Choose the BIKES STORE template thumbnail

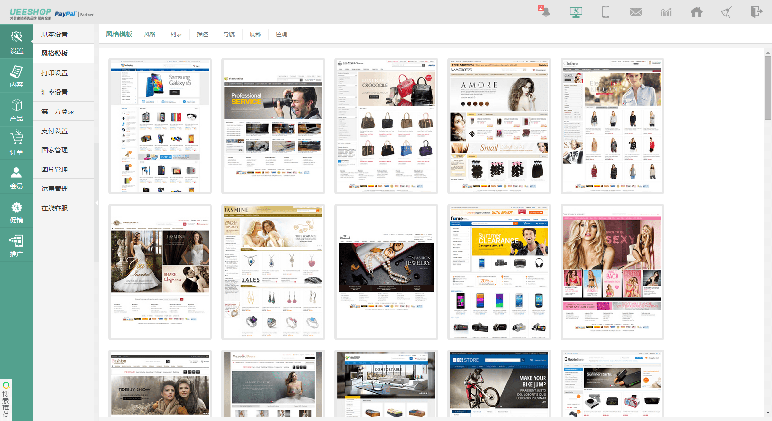(x=499, y=383)
